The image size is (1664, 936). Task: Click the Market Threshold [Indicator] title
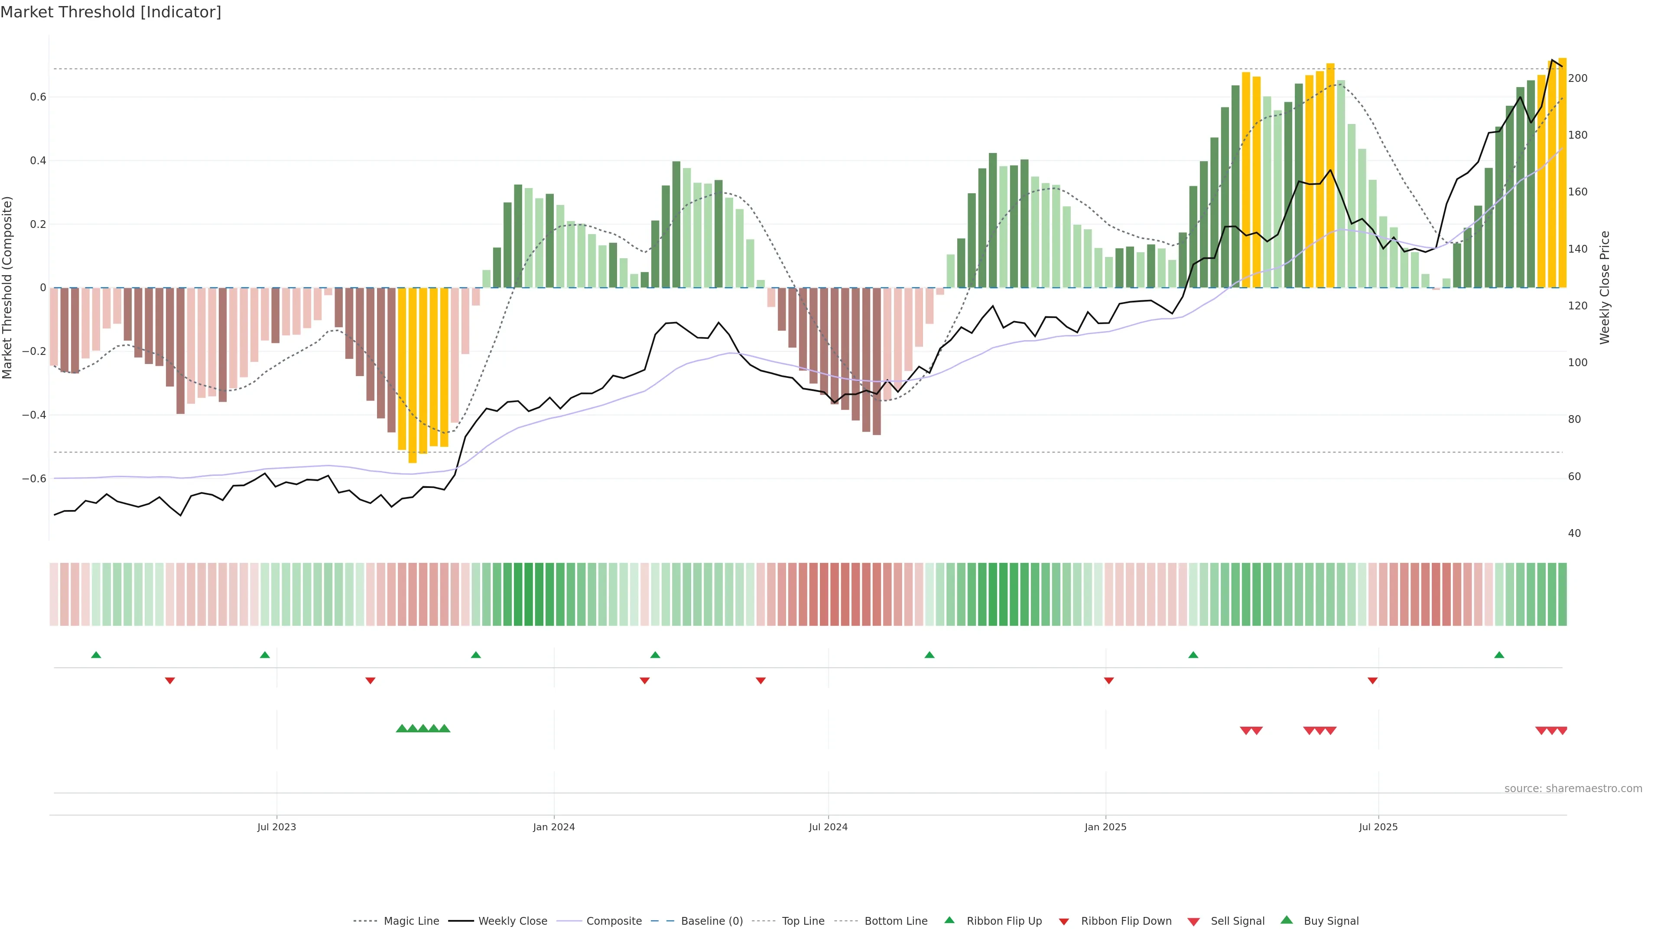(x=110, y=12)
